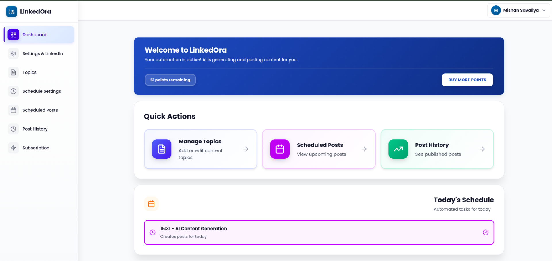Click the Schedule Settings clock icon
552x261 pixels.
tap(13, 91)
